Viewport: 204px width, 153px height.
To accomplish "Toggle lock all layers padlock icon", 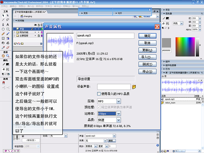I will pyautogui.click(x=39, y=25).
